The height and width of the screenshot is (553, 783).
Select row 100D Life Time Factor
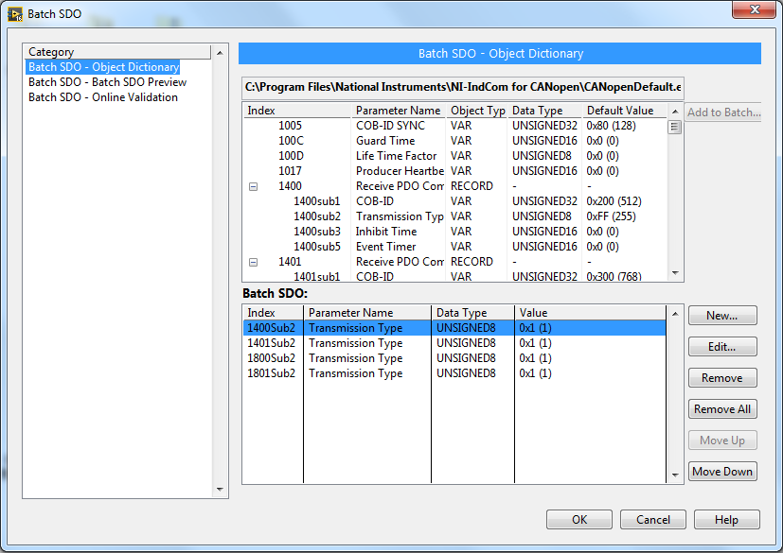(x=454, y=156)
